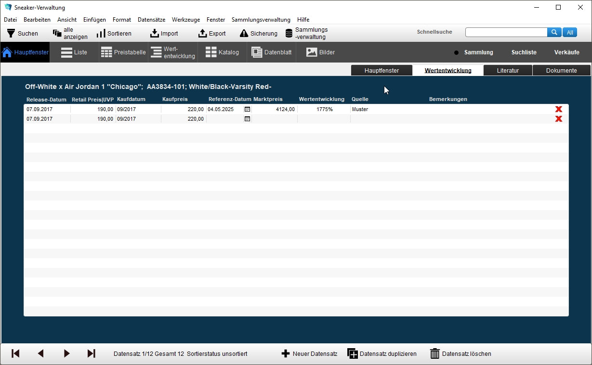The image size is (592, 365).
Task: Select the Sammlung radio option
Action: (x=457, y=52)
